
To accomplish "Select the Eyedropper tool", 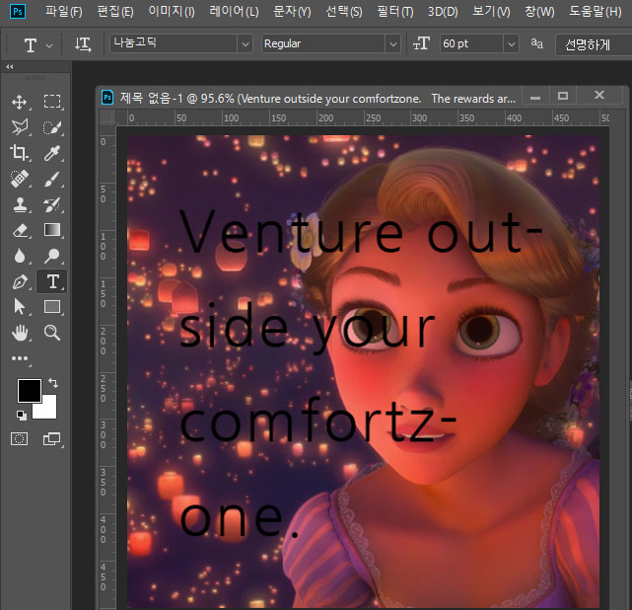I will [52, 153].
